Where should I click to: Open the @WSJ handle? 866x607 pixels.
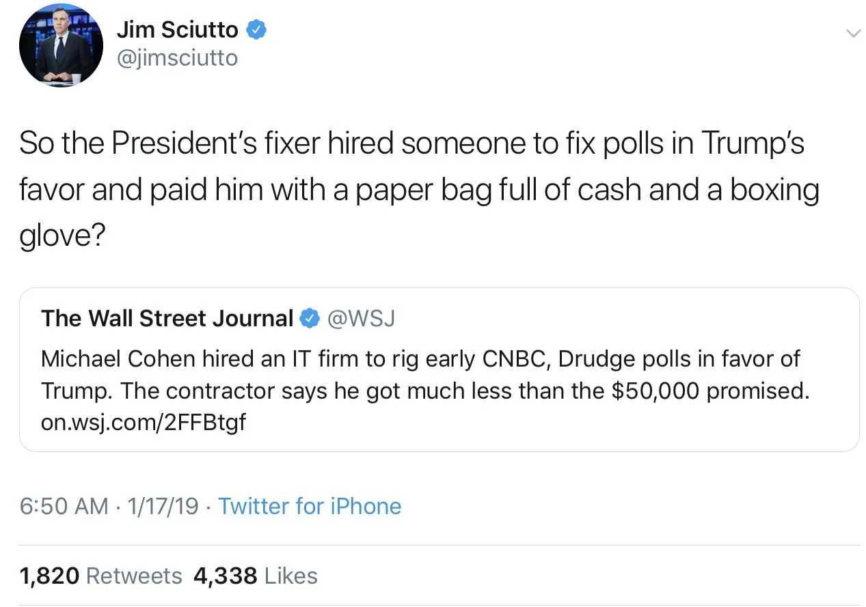[x=362, y=318]
